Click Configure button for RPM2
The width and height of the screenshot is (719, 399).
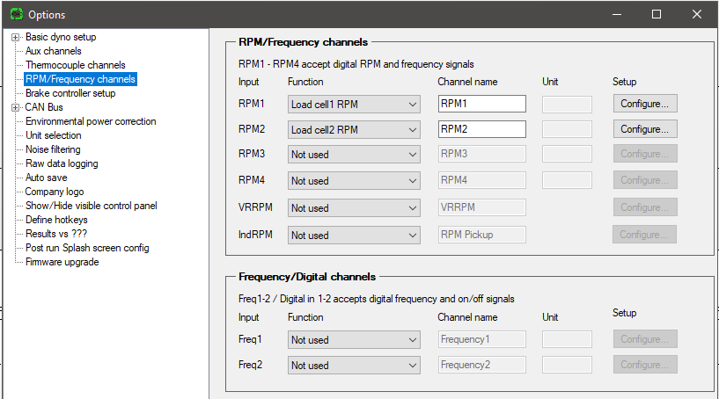[645, 130]
